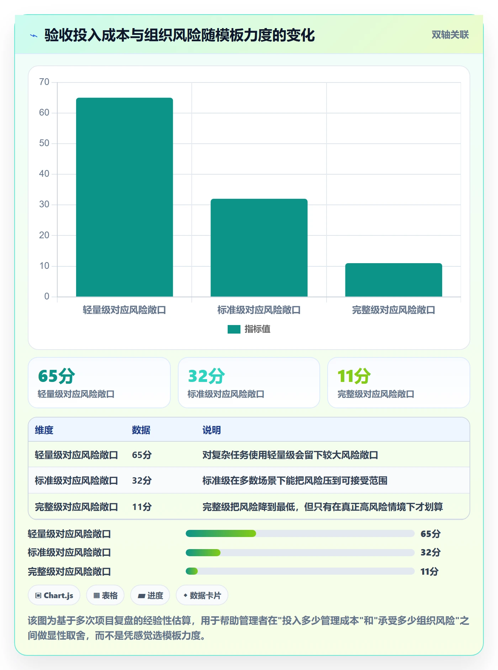Viewport: 498px width, 670px height.
Task: Click progress label 标准级对应风险敞口
Action: point(69,552)
